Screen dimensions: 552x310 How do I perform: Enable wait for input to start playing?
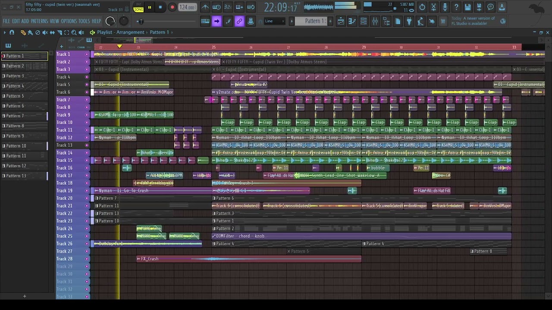(216, 7)
